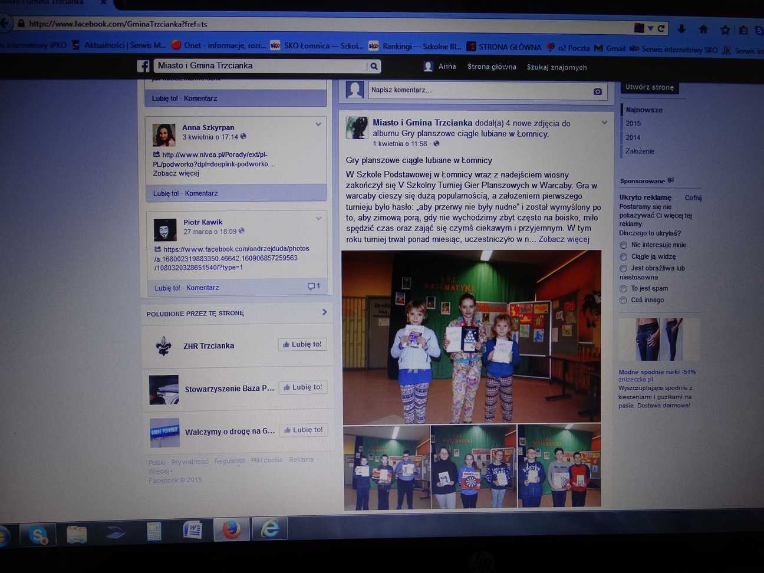This screenshot has width=764, height=573.
Task: Open the bottom-left thumbnail of three boys
Action: (x=387, y=467)
